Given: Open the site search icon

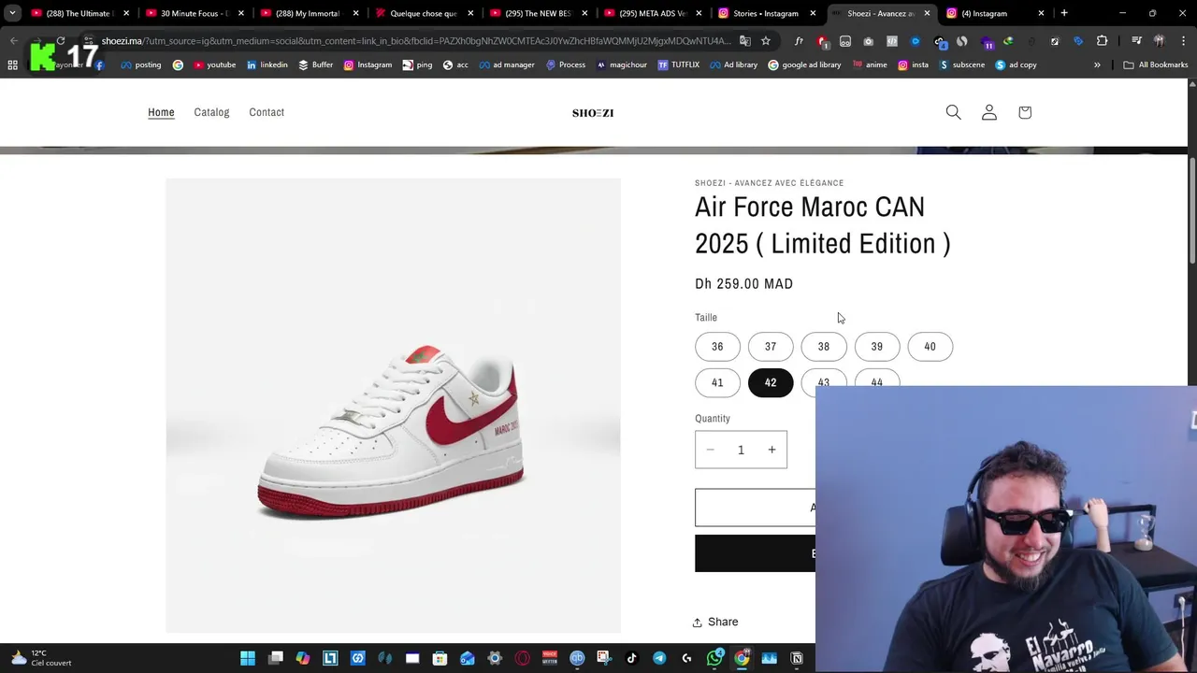Looking at the screenshot, I should [x=953, y=112].
